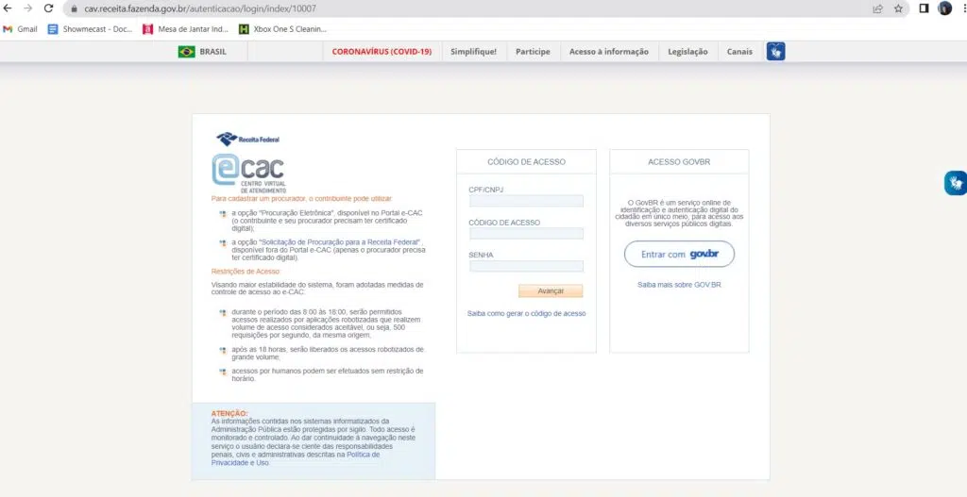Click the browser address bar URL
The width and height of the screenshot is (967, 497).
200,9
